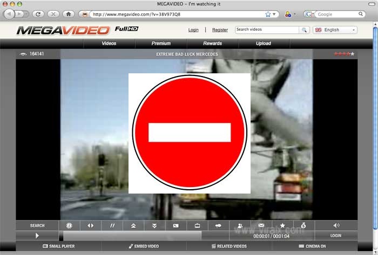Screen dimensions: 378x255
Task: Toggle CINEMA ON mode
Action: click(x=312, y=246)
